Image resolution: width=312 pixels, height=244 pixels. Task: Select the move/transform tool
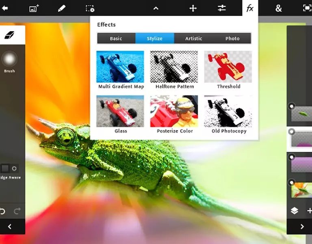tap(193, 9)
